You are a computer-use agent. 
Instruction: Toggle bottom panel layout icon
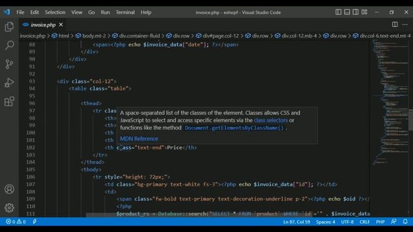pyautogui.click(x=347, y=12)
